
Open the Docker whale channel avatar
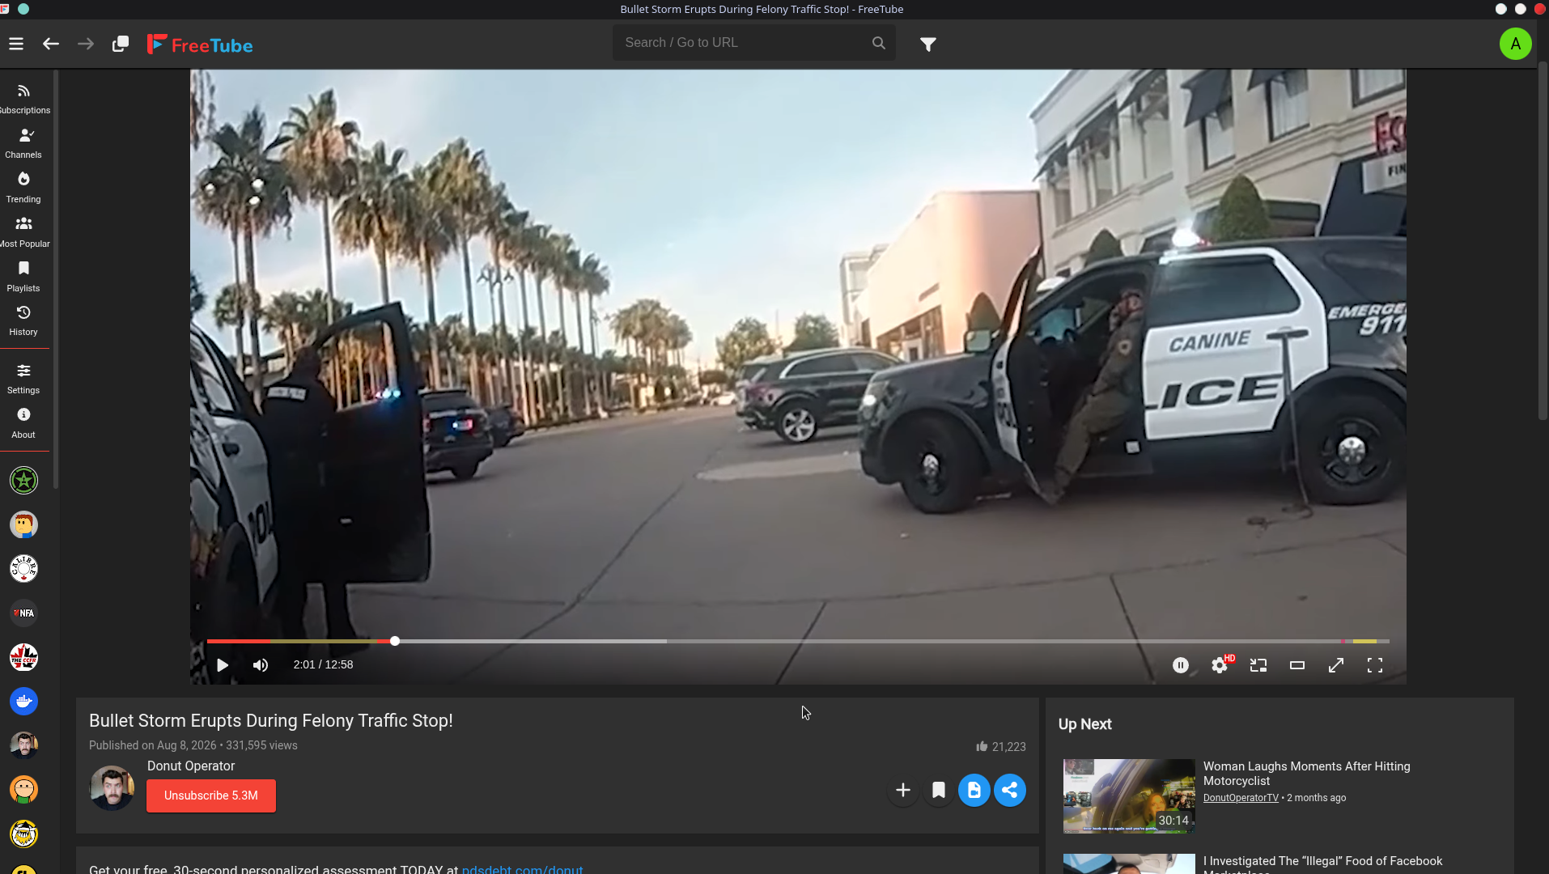pyautogui.click(x=23, y=702)
